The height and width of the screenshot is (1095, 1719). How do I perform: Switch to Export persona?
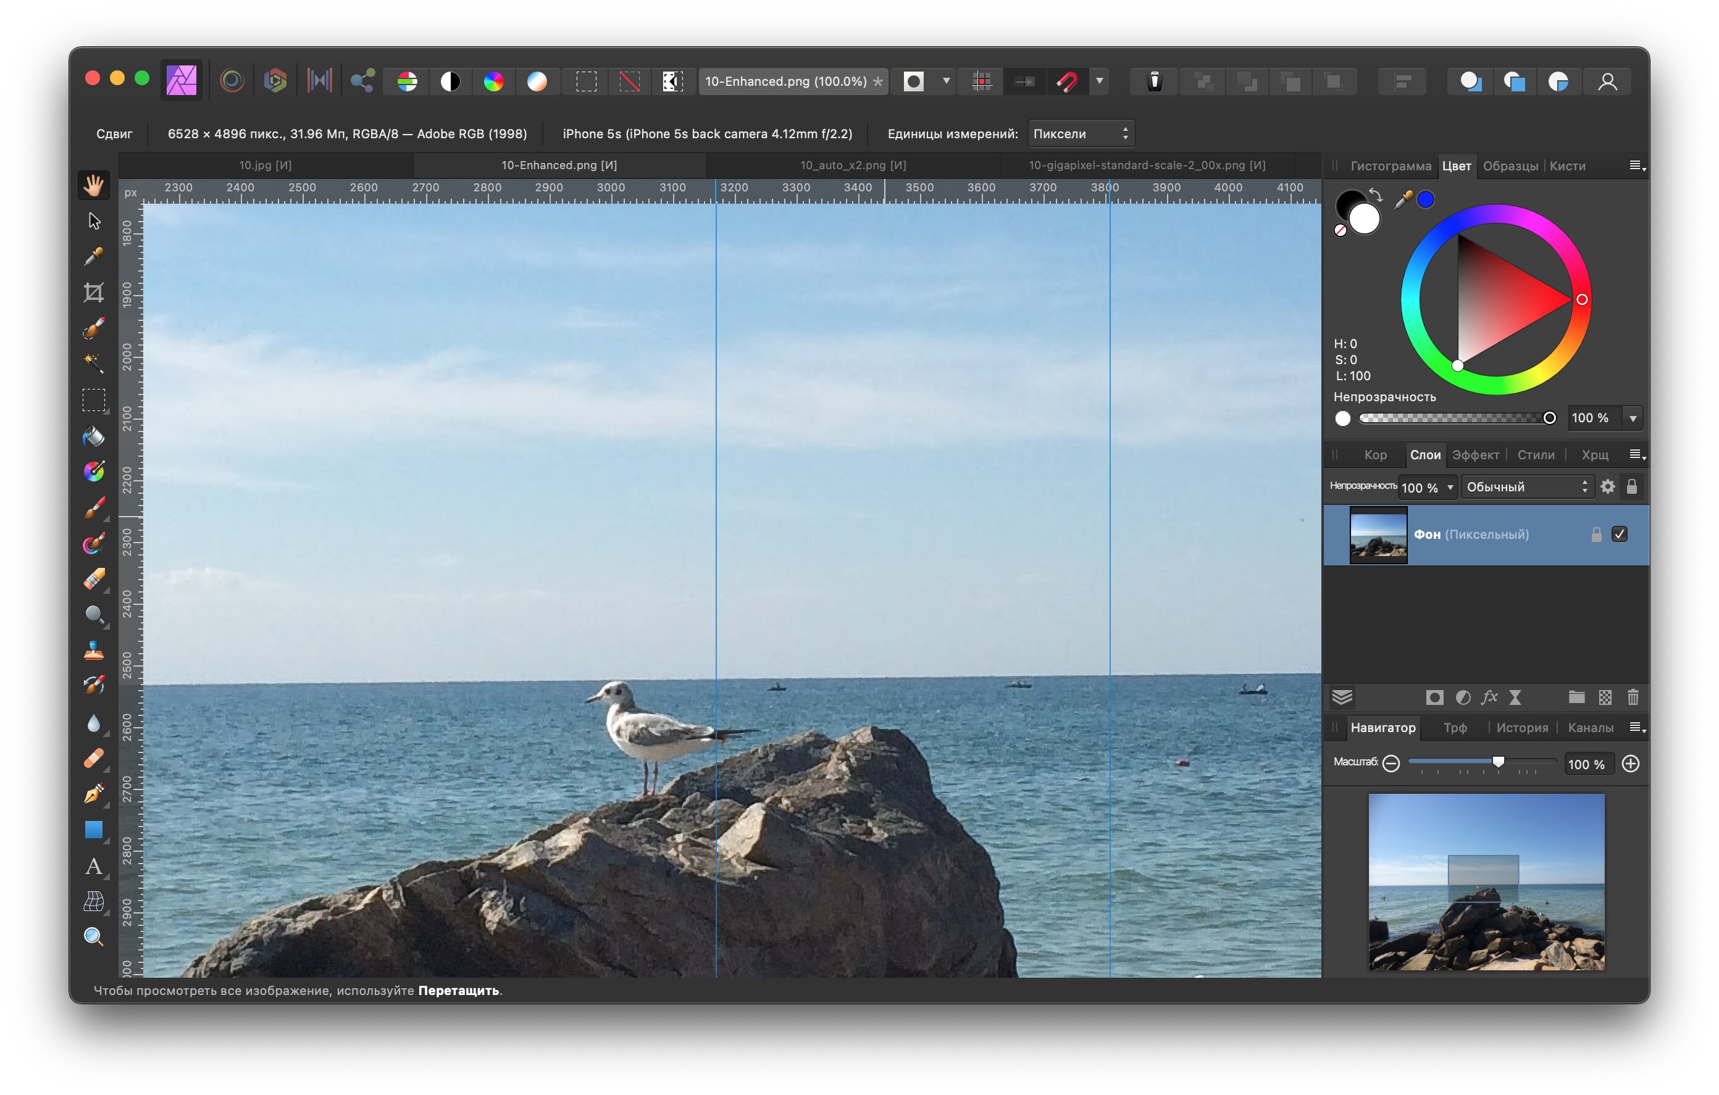pos(362,81)
